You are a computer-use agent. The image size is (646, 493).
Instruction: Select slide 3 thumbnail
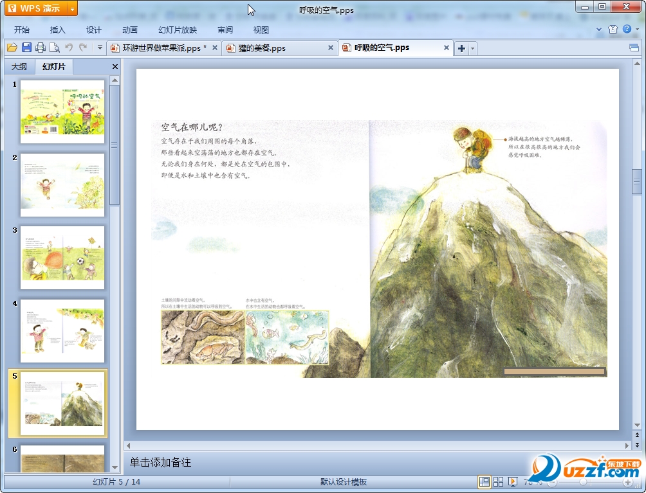[x=62, y=258]
